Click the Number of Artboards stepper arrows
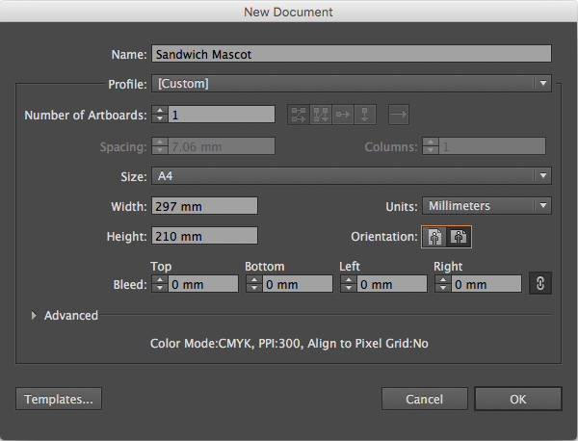This screenshot has height=441, width=578. click(x=160, y=116)
